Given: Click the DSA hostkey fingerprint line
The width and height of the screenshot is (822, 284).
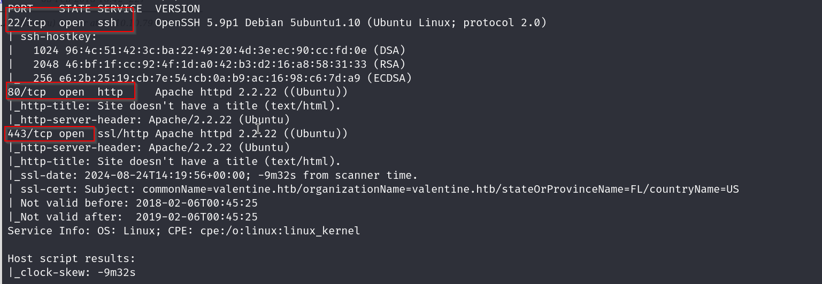Looking at the screenshot, I should (219, 51).
